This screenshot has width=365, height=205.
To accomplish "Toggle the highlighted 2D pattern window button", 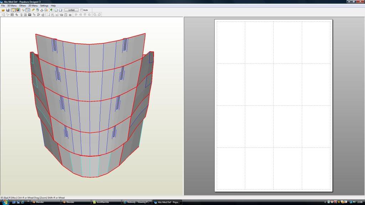I will coord(28,10).
